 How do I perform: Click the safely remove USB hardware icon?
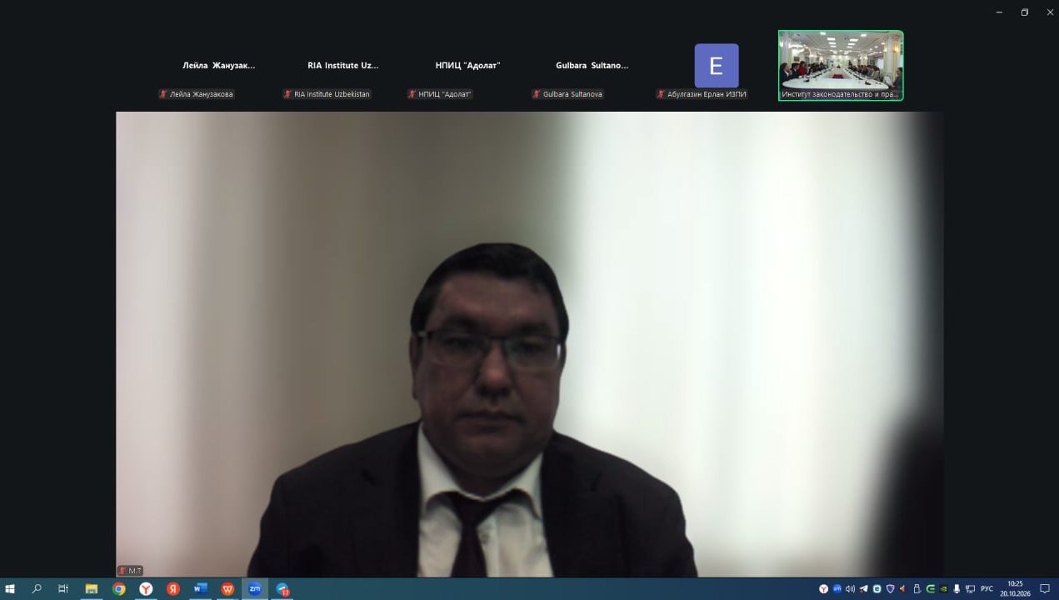(917, 589)
